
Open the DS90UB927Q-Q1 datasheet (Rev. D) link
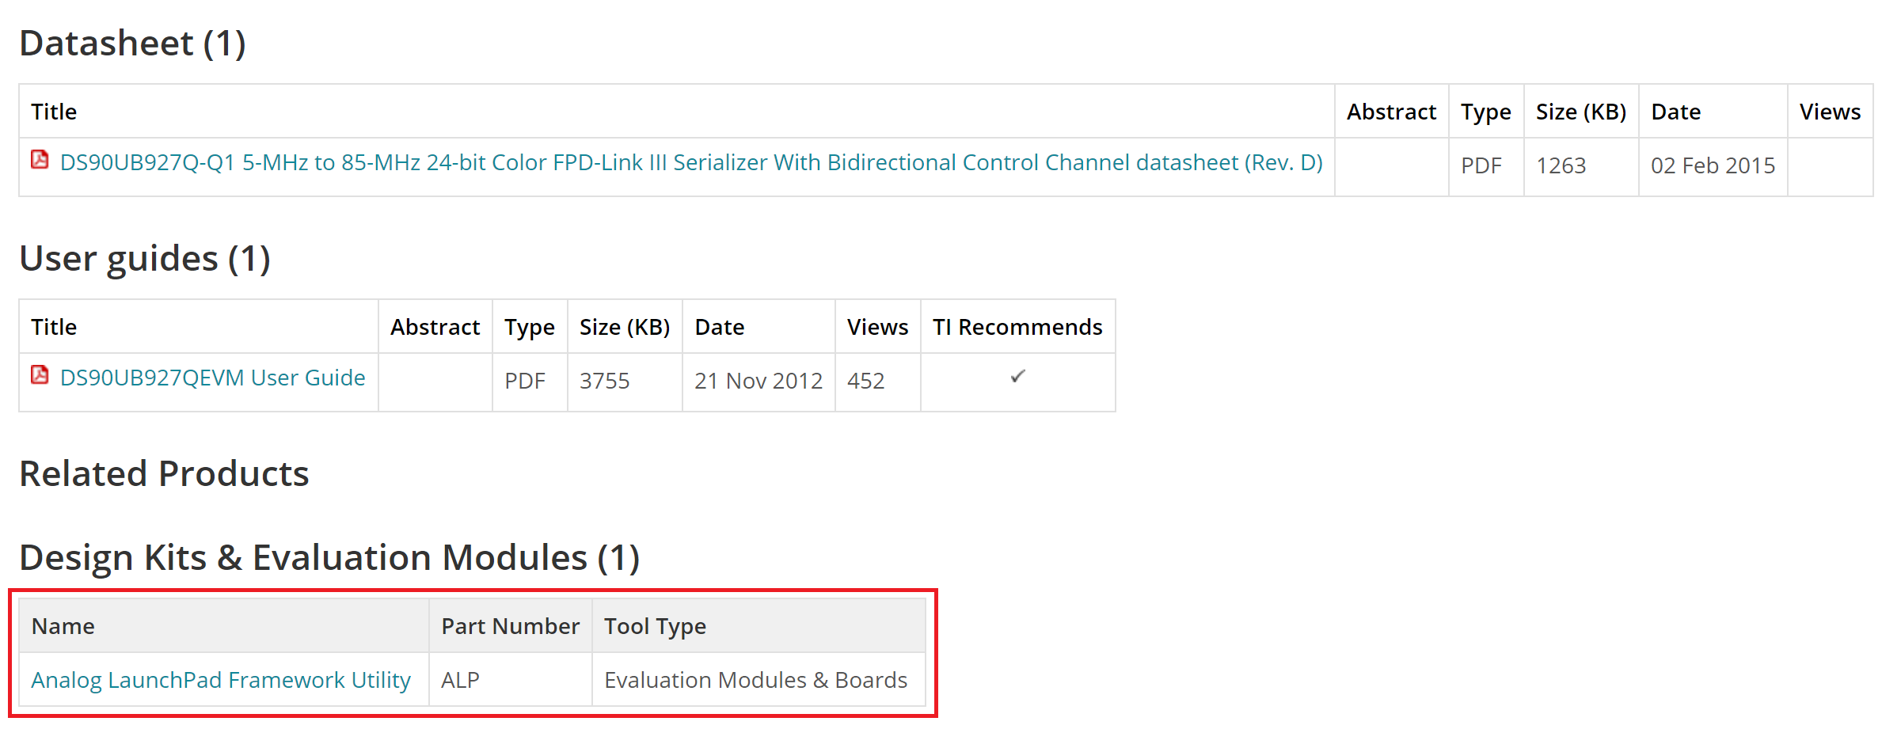pos(691,162)
